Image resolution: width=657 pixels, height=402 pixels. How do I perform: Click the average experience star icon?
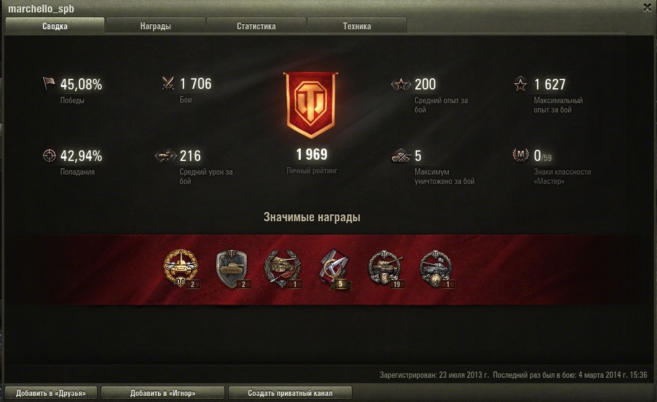coord(400,84)
